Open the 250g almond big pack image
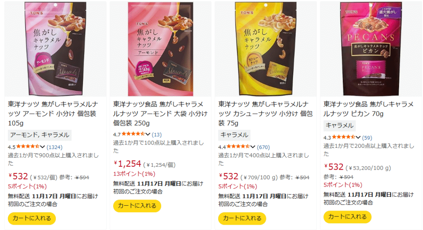Image resolution: width=423 pixels, height=230 pixels. (161, 49)
